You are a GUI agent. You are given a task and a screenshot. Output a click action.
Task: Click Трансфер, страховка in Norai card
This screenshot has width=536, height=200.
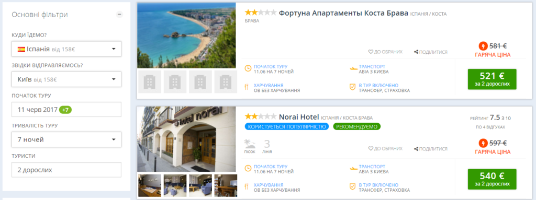point(384,190)
